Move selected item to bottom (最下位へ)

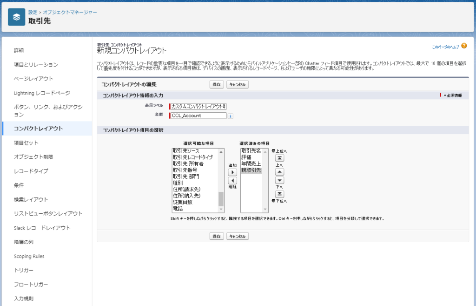click(280, 194)
